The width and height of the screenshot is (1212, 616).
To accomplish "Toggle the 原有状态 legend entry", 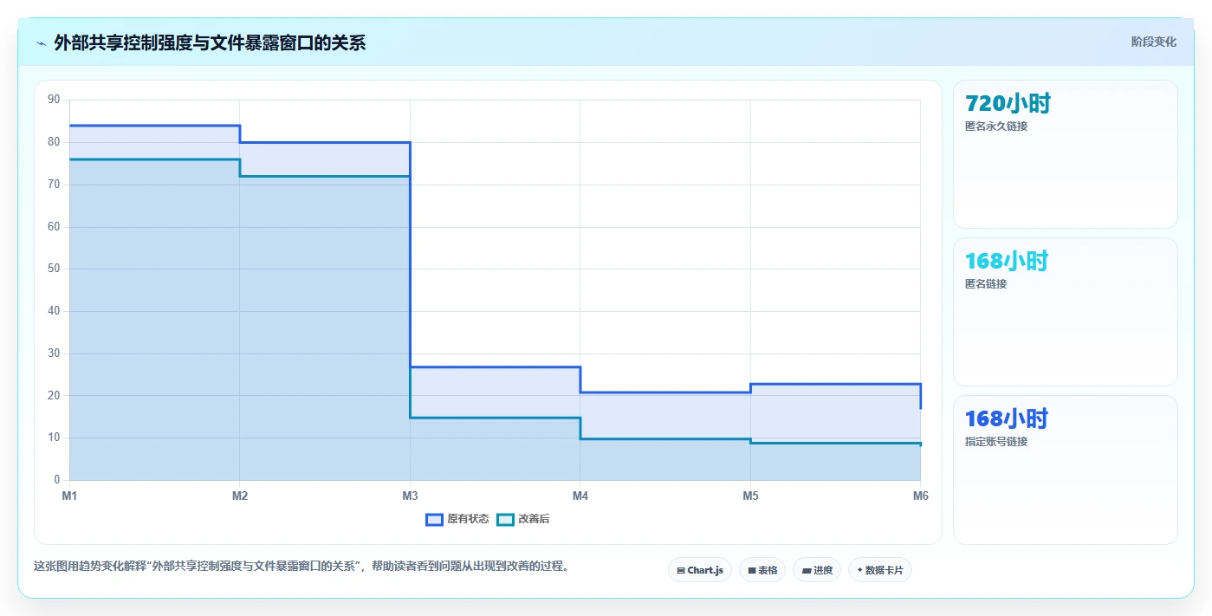I will click(457, 519).
